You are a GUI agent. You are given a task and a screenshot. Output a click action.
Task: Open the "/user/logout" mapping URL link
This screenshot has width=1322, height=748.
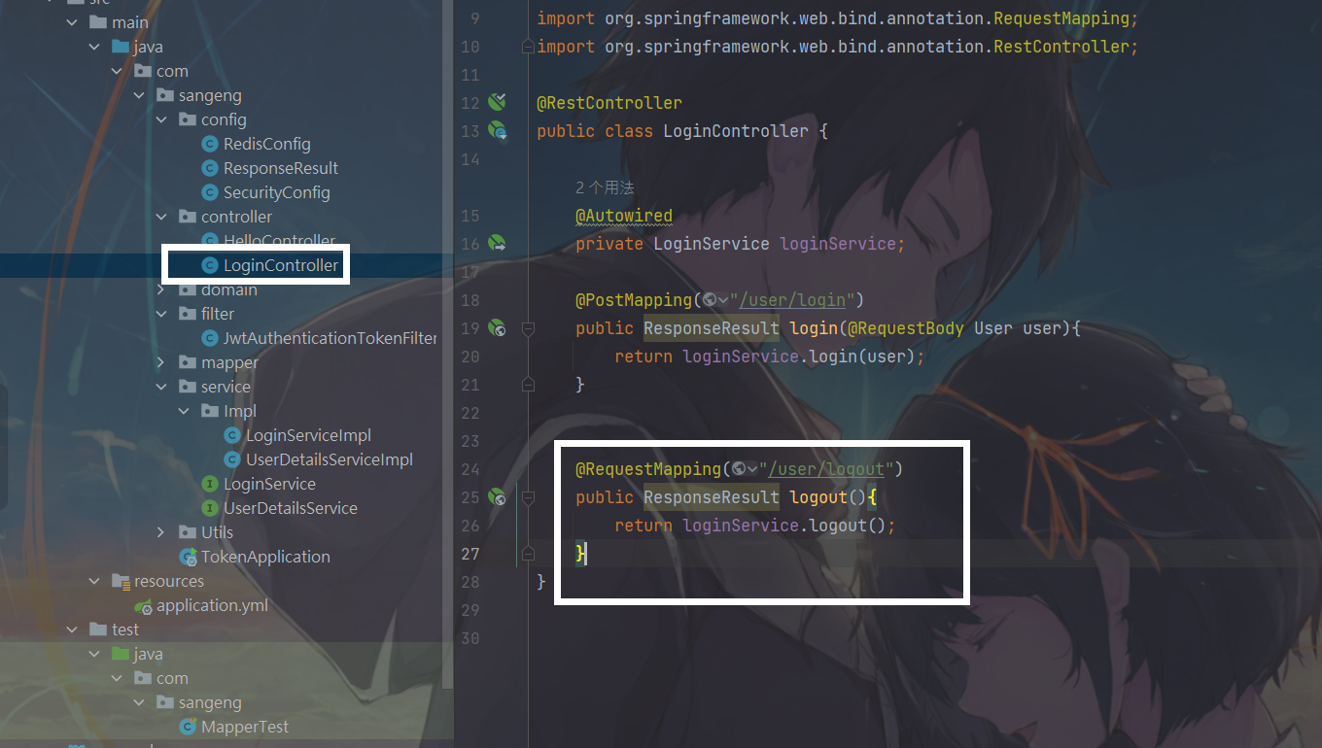[x=826, y=469]
